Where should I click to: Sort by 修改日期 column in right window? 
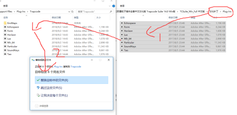click(173, 18)
